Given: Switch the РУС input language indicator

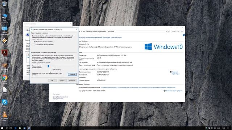Looking at the screenshot, I should click(x=219, y=128).
